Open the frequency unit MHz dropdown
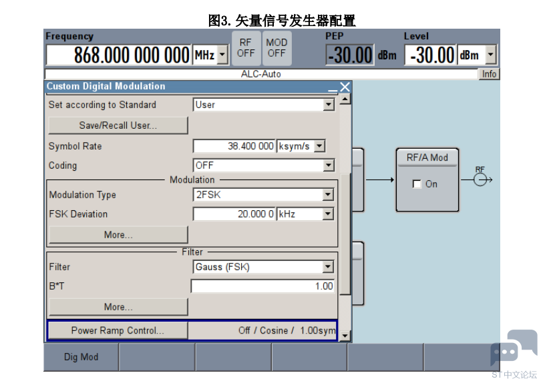 [222, 55]
